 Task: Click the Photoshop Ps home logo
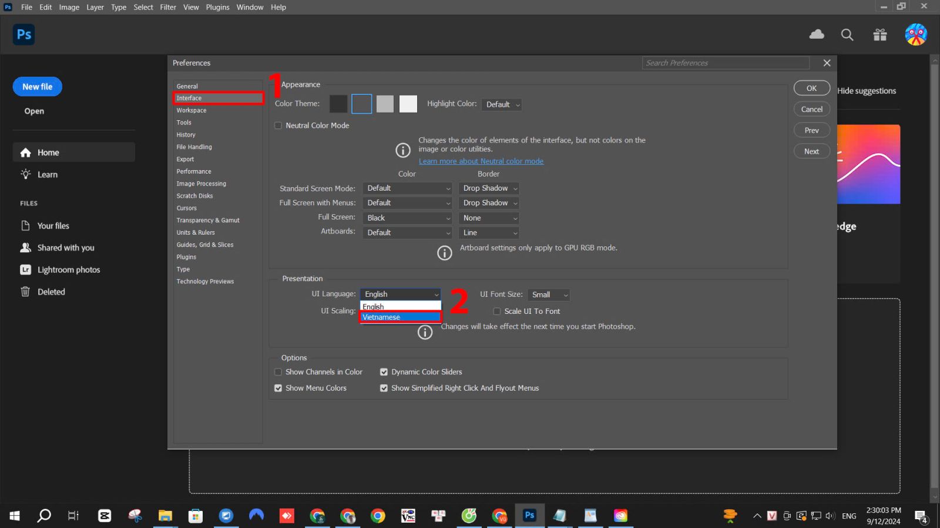pyautogui.click(x=24, y=35)
